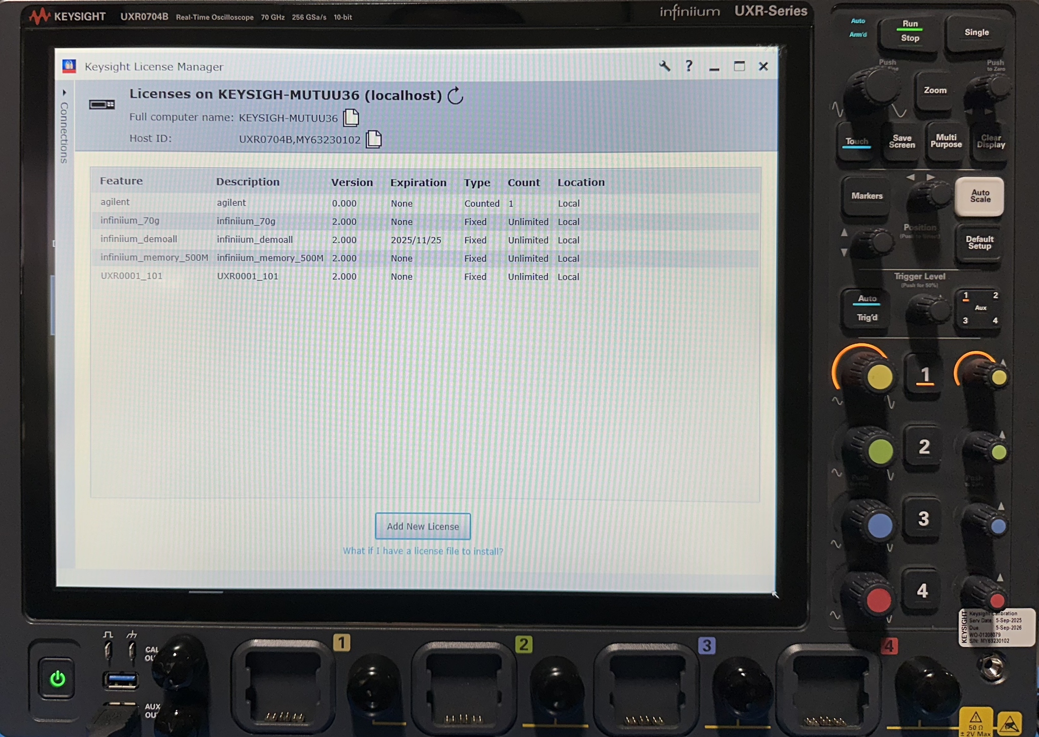Click the Keysight License Manager app icon
Screen dimensions: 1039x737
pos(70,66)
